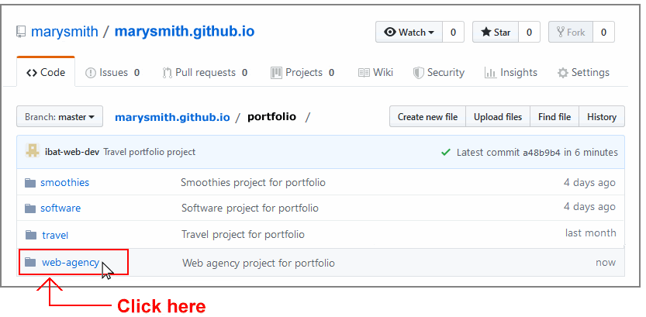Open the marysmith.github.io repository title link
The height and width of the screenshot is (317, 646).
point(184,32)
